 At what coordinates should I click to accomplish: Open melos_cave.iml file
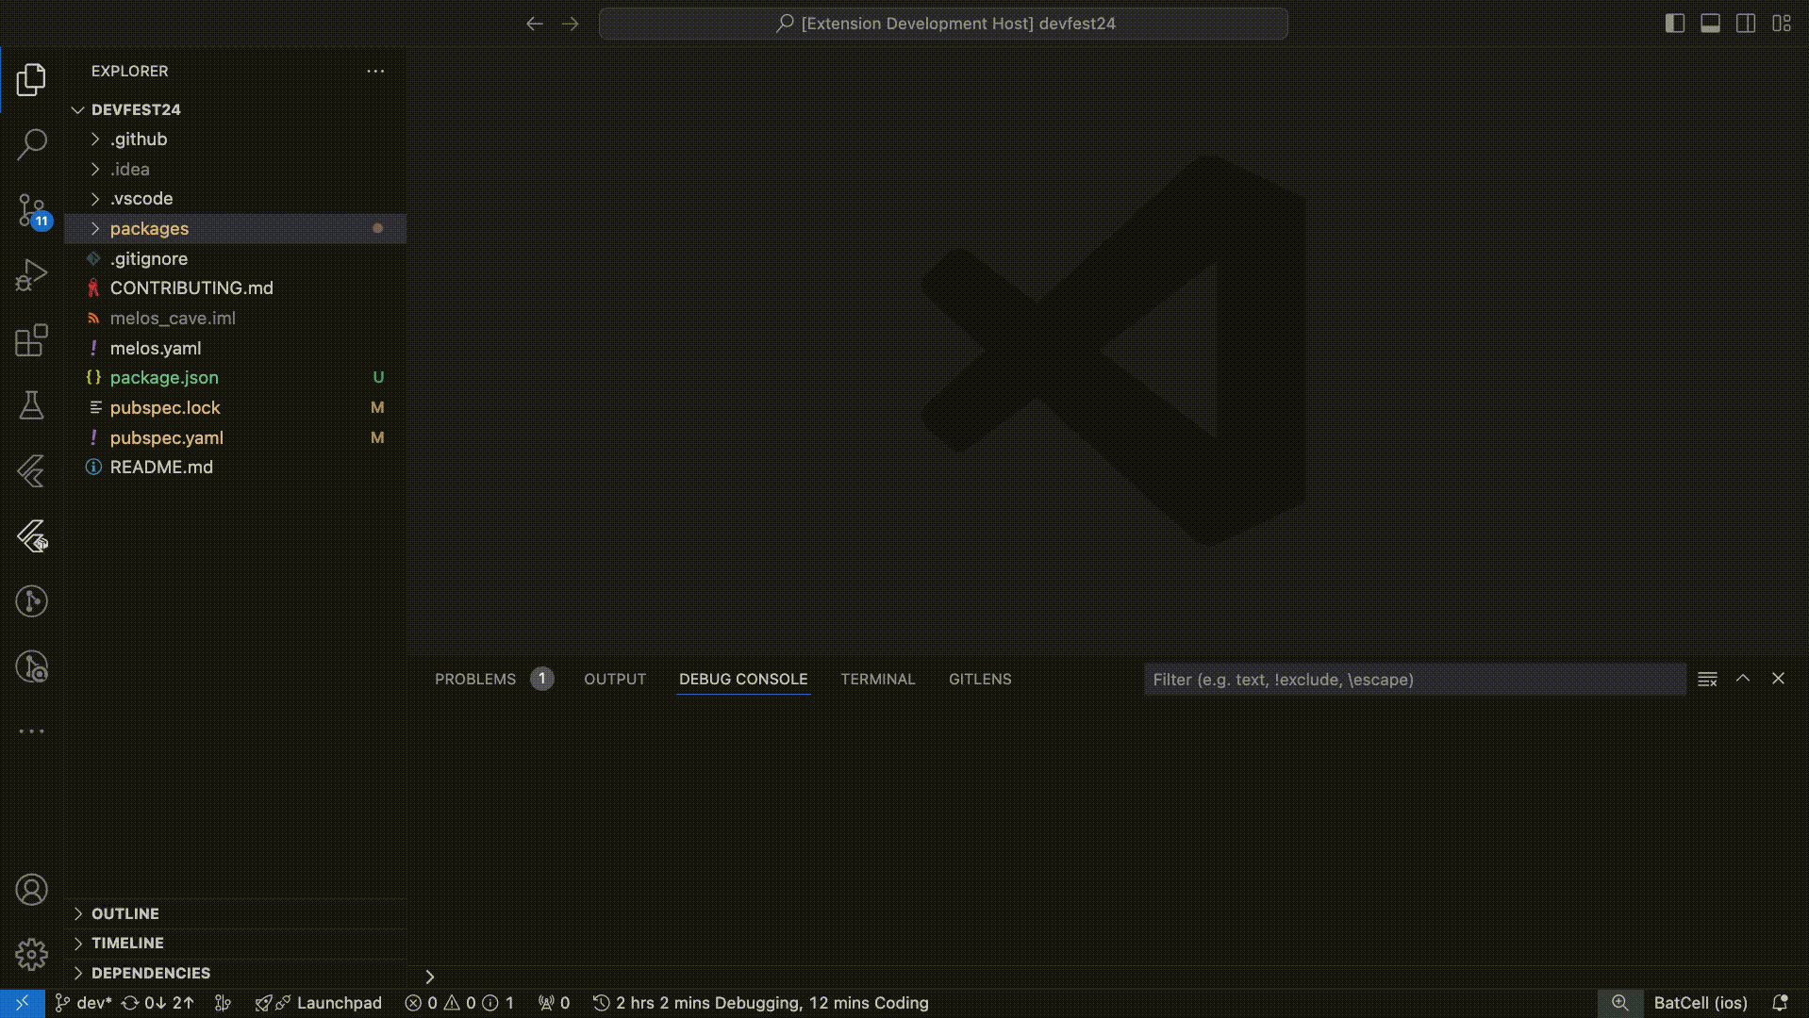(x=235, y=319)
